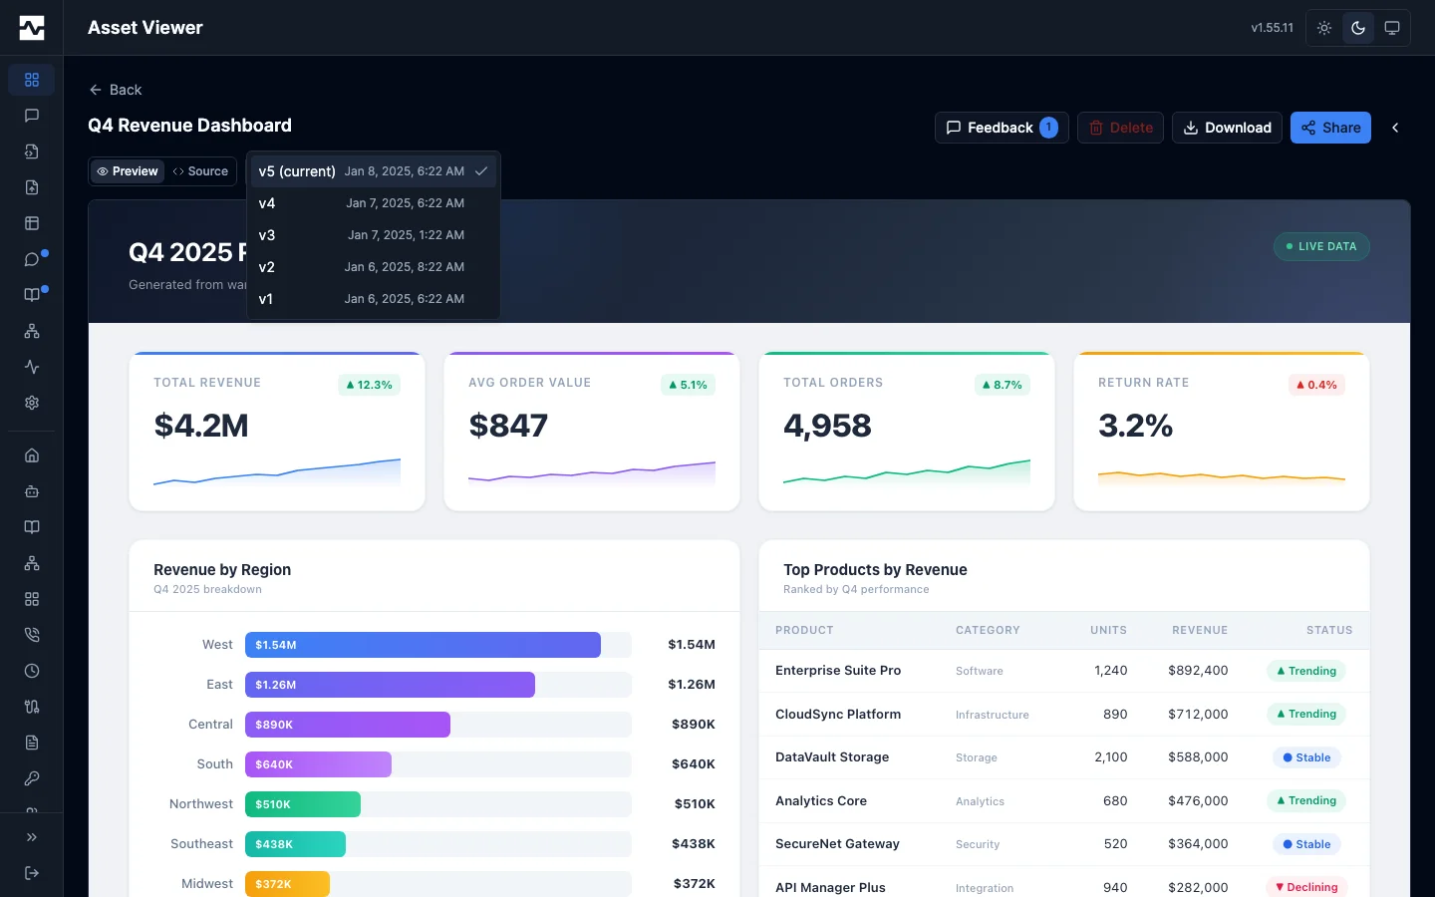Select version v4 from Jan 7, 6:22 AM
Screen dimensions: 1435x897
373,203
